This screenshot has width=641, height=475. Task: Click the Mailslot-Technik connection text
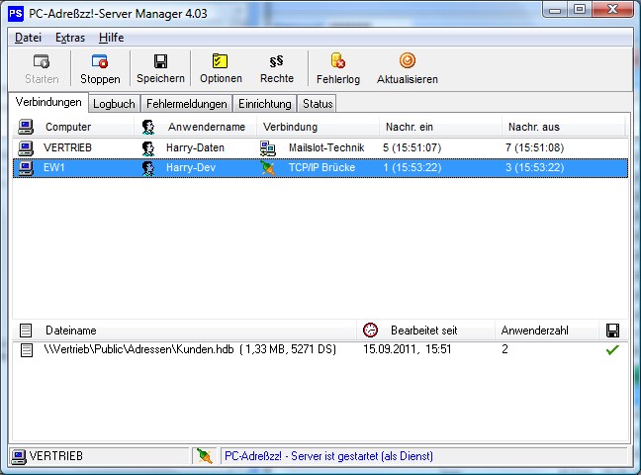click(x=326, y=147)
